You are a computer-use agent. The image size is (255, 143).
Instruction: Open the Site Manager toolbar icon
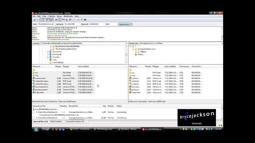[x=35, y=20]
